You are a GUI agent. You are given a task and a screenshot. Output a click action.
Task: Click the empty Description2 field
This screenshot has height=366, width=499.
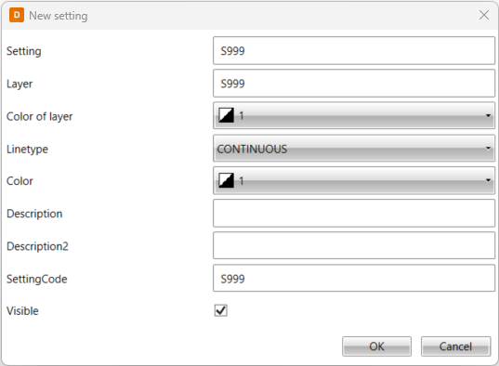(354, 245)
